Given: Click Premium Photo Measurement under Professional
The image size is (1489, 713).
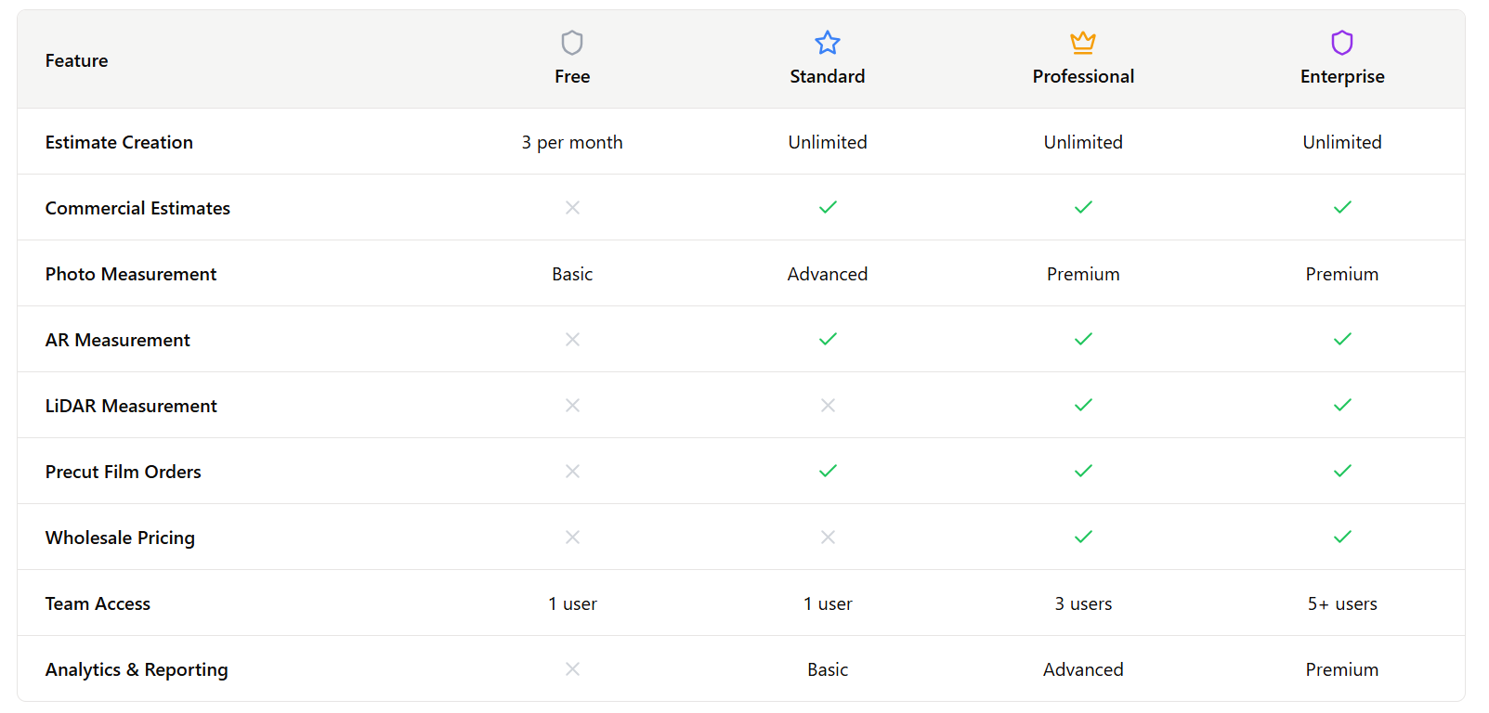Looking at the screenshot, I should pos(1083,274).
